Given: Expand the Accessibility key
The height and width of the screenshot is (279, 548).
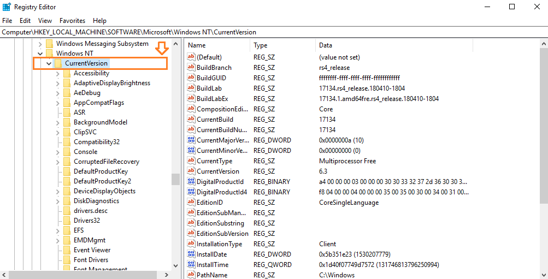Looking at the screenshot, I should tap(58, 73).
